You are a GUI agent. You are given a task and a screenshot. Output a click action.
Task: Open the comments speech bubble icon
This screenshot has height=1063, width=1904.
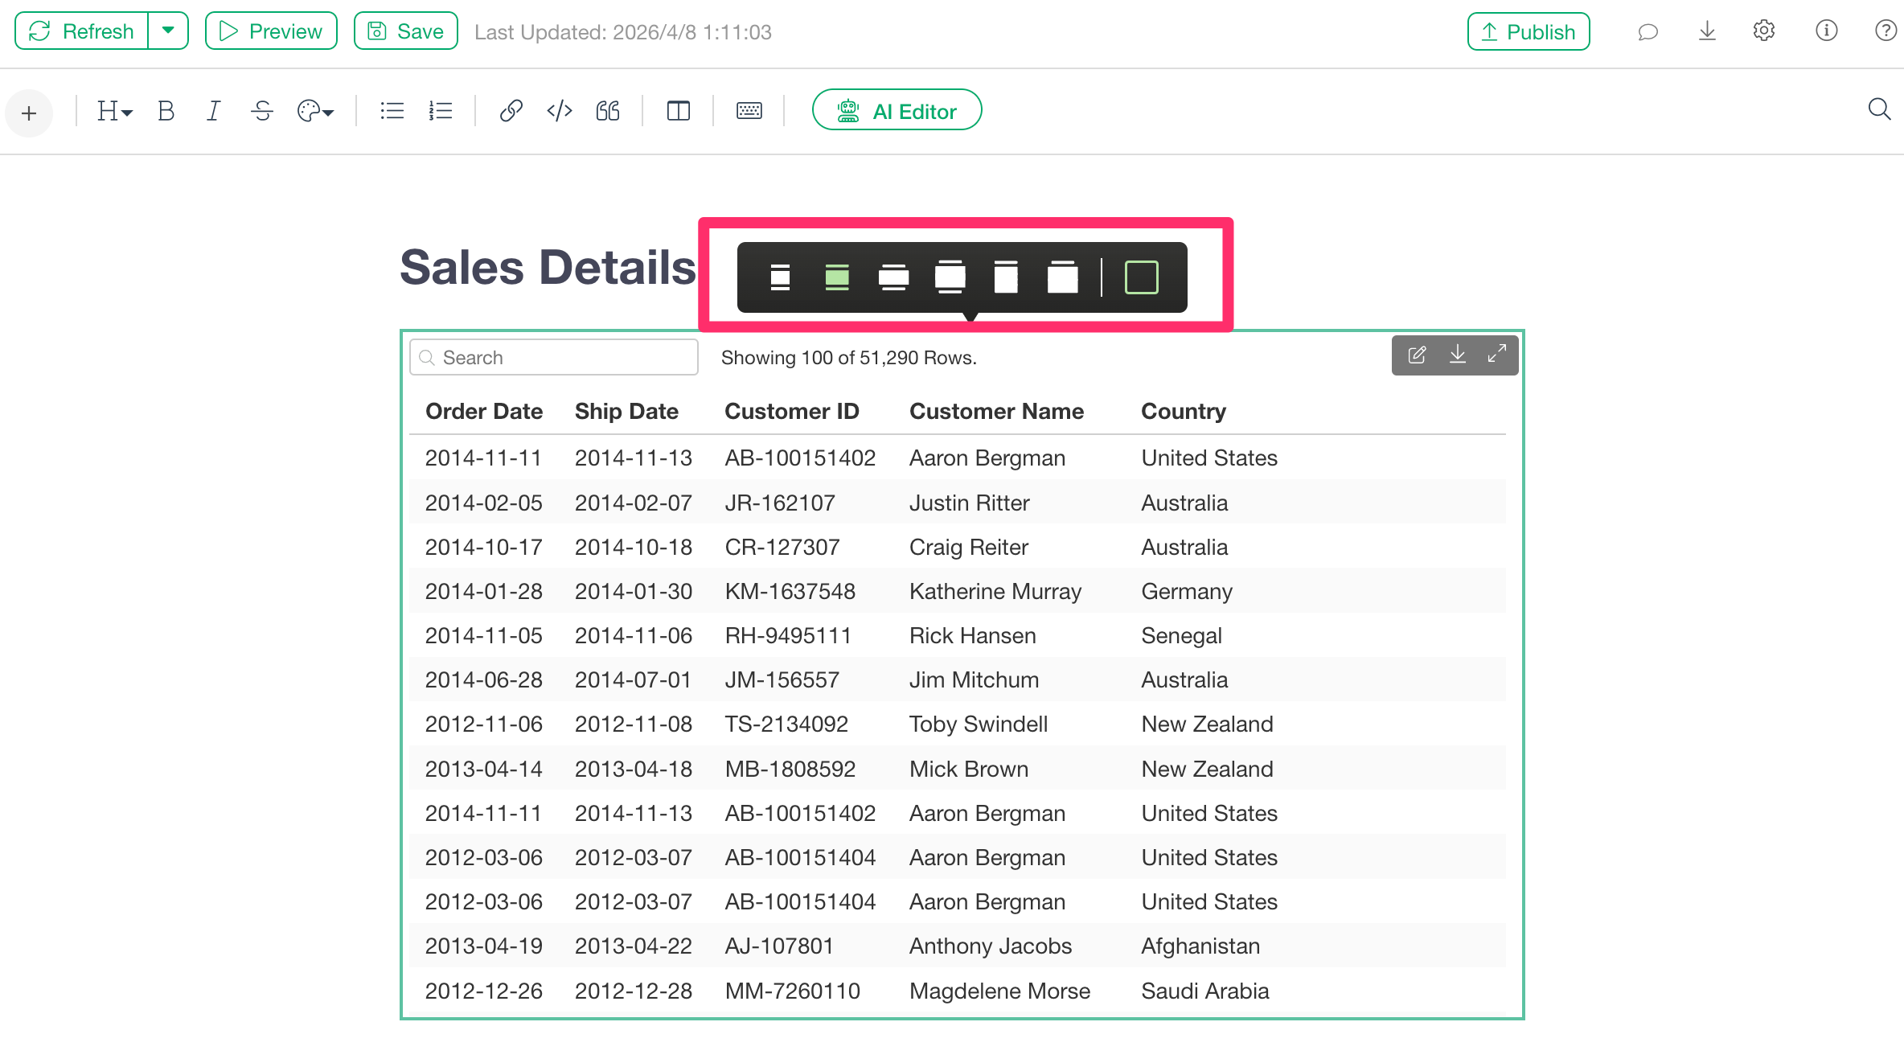point(1648,32)
